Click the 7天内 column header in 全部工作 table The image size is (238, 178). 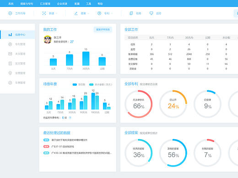[x=170, y=37]
